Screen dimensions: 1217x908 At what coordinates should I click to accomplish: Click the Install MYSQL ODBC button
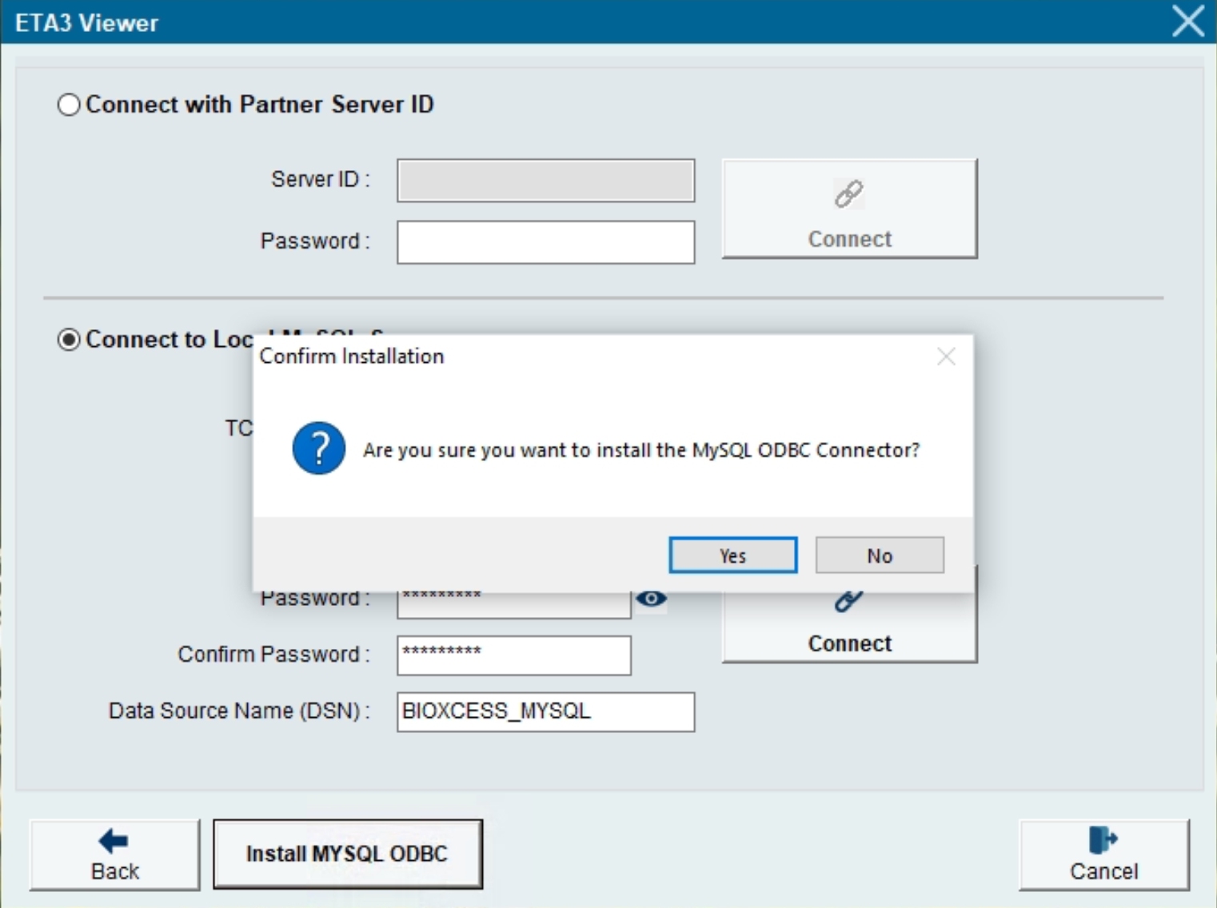point(347,854)
